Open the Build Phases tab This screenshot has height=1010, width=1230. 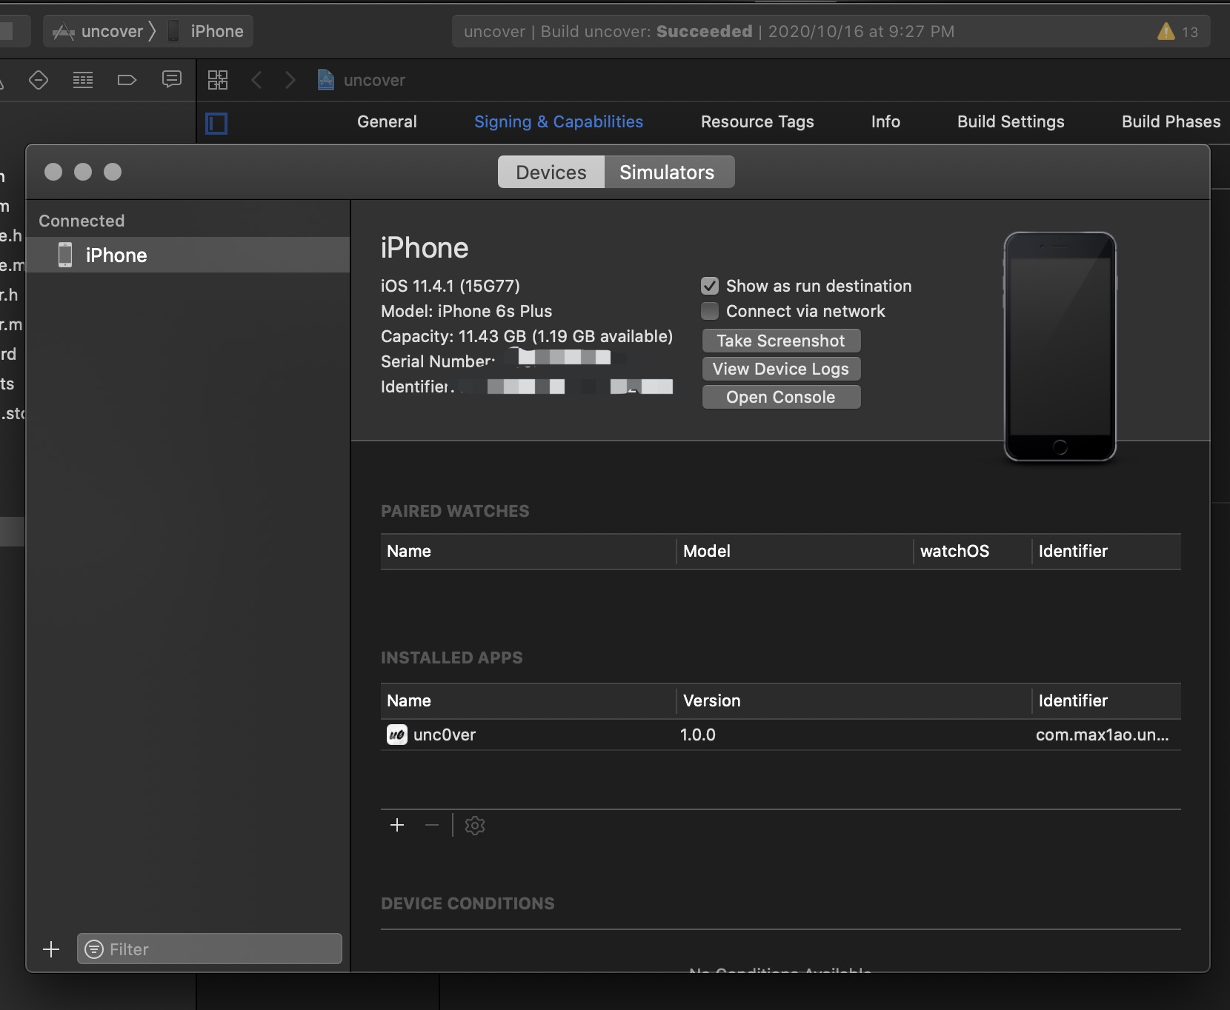click(1171, 121)
